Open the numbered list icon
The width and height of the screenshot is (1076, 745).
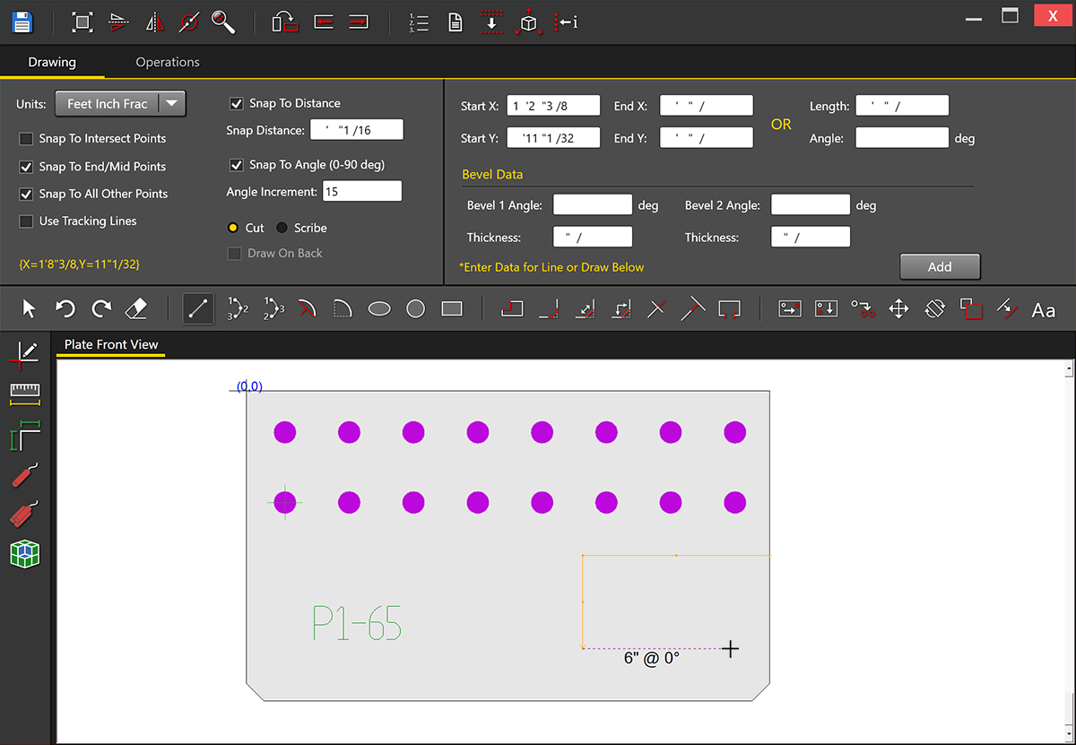pos(418,22)
